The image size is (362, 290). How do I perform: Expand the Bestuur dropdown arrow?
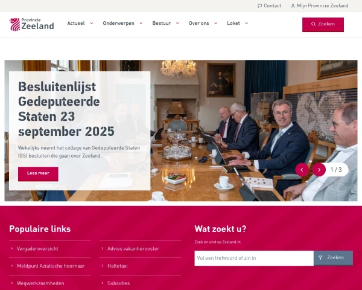click(x=177, y=23)
